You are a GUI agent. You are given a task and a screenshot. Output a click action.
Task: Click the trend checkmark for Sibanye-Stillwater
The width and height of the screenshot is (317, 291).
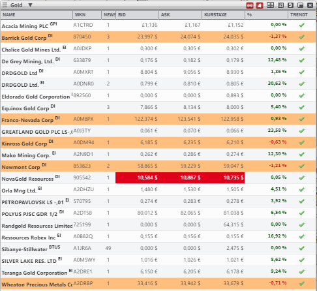[301, 249]
